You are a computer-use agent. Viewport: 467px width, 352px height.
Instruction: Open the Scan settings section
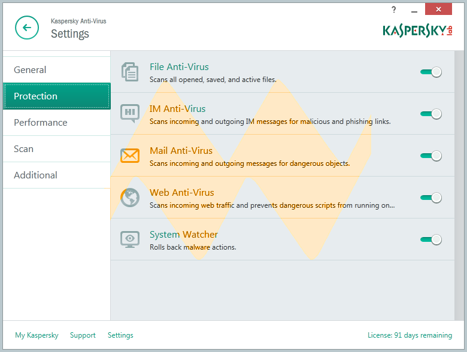pos(57,148)
